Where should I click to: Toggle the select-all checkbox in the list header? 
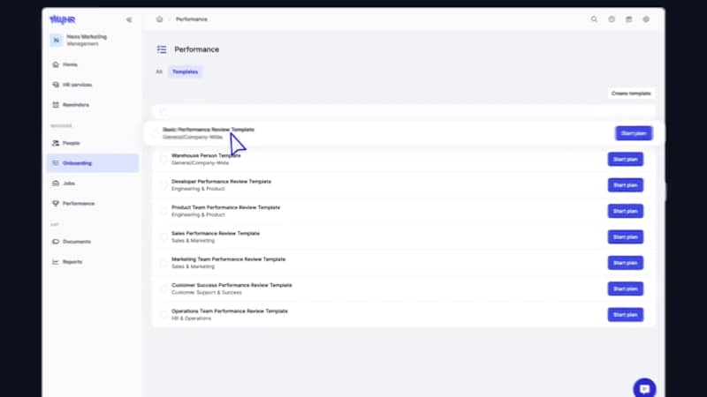[163, 112]
